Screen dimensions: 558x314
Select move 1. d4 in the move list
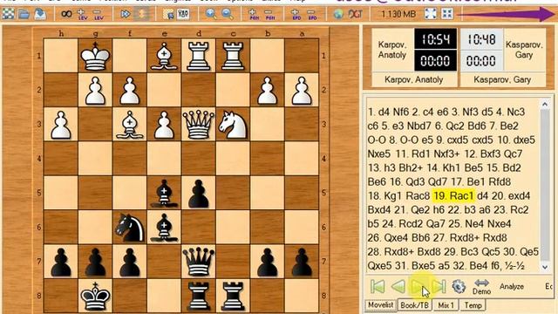point(379,113)
